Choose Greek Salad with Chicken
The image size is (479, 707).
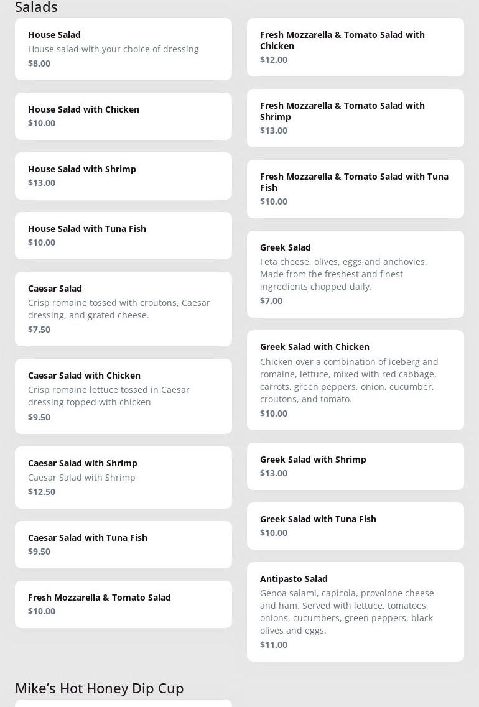click(x=355, y=380)
